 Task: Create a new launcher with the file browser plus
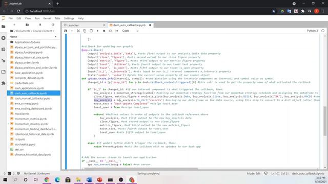coord(14,25)
